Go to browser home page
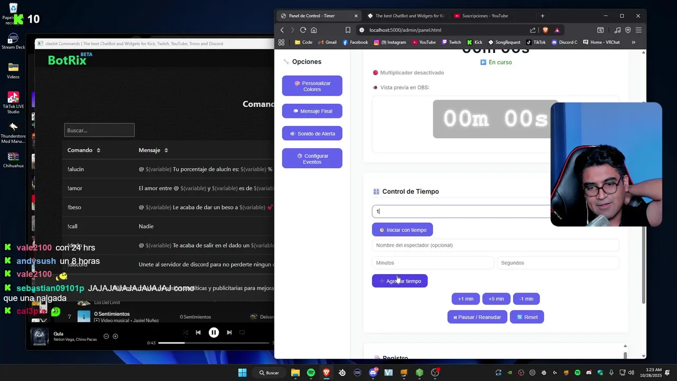Screen dimensions: 677x381 point(314,30)
